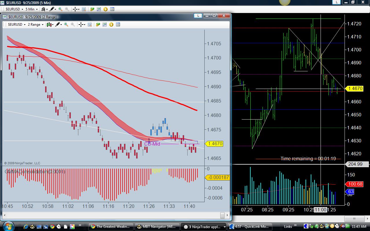Screen dimensions: 370x231
Task: Click horizontal scrollbar thumb in 5 Min chart
Action: (x=354, y=219)
